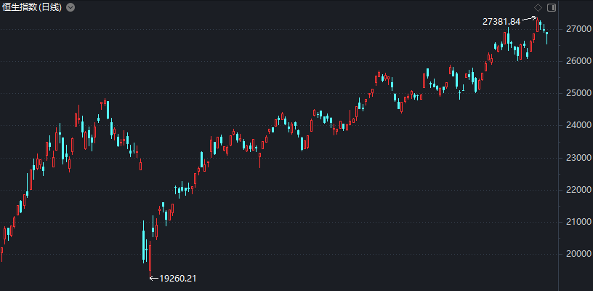Screen dimensions: 593x291
Task: Click the 27381.84 high price label
Action: 501,22
